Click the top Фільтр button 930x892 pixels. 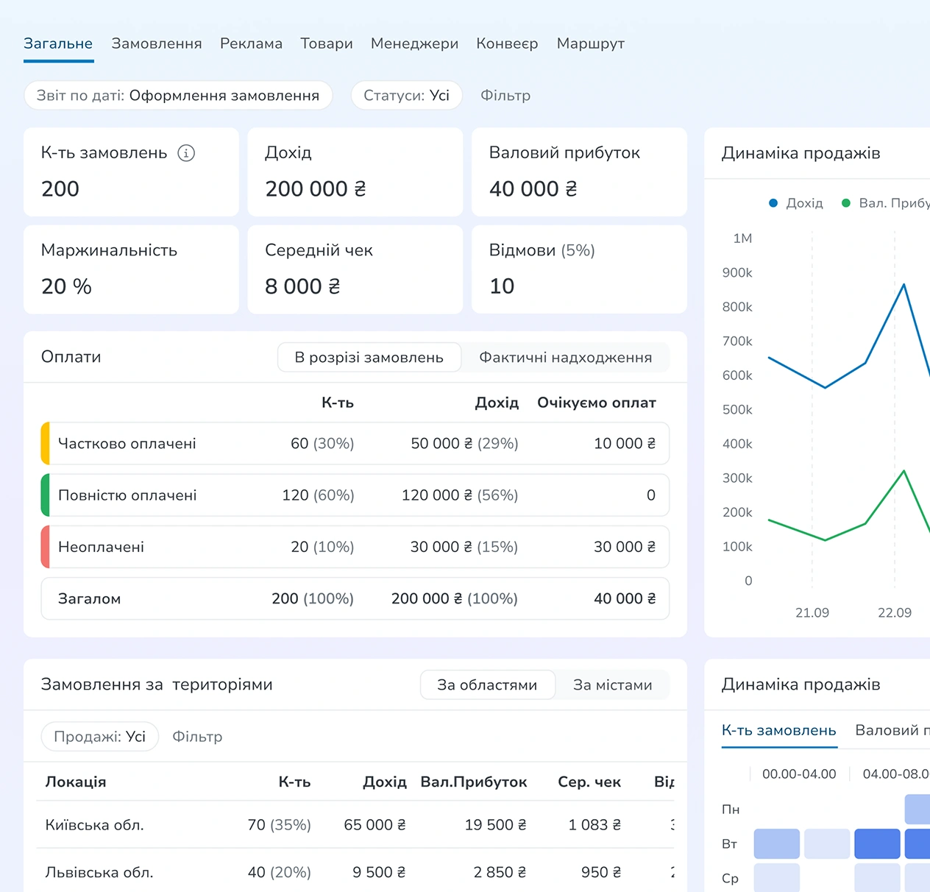(505, 96)
